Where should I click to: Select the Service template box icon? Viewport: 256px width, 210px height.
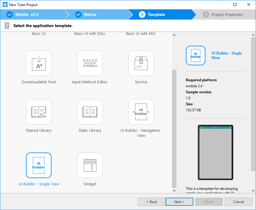pos(141,63)
